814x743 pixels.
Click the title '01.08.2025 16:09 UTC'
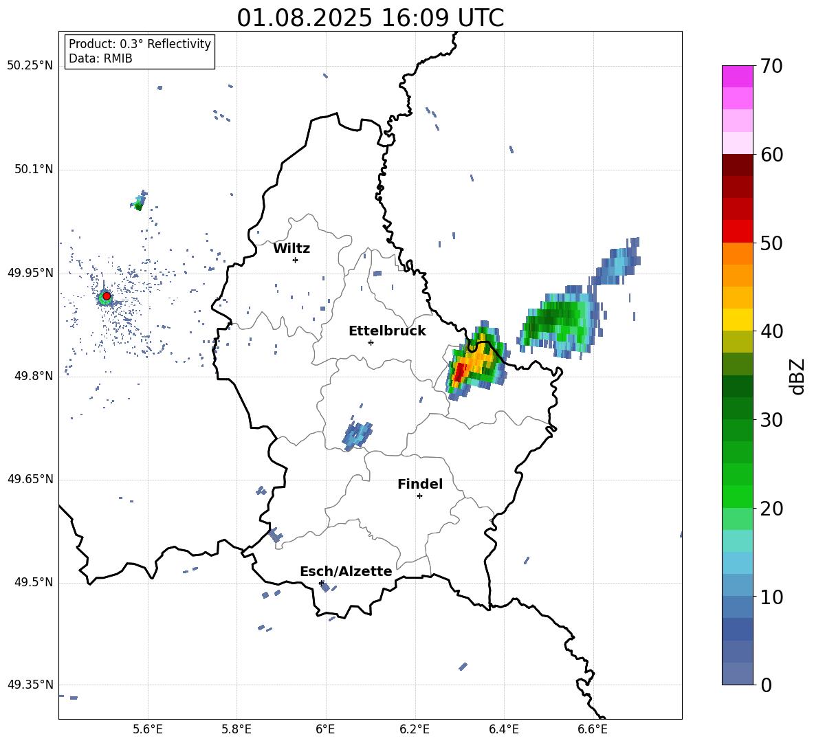coord(370,18)
